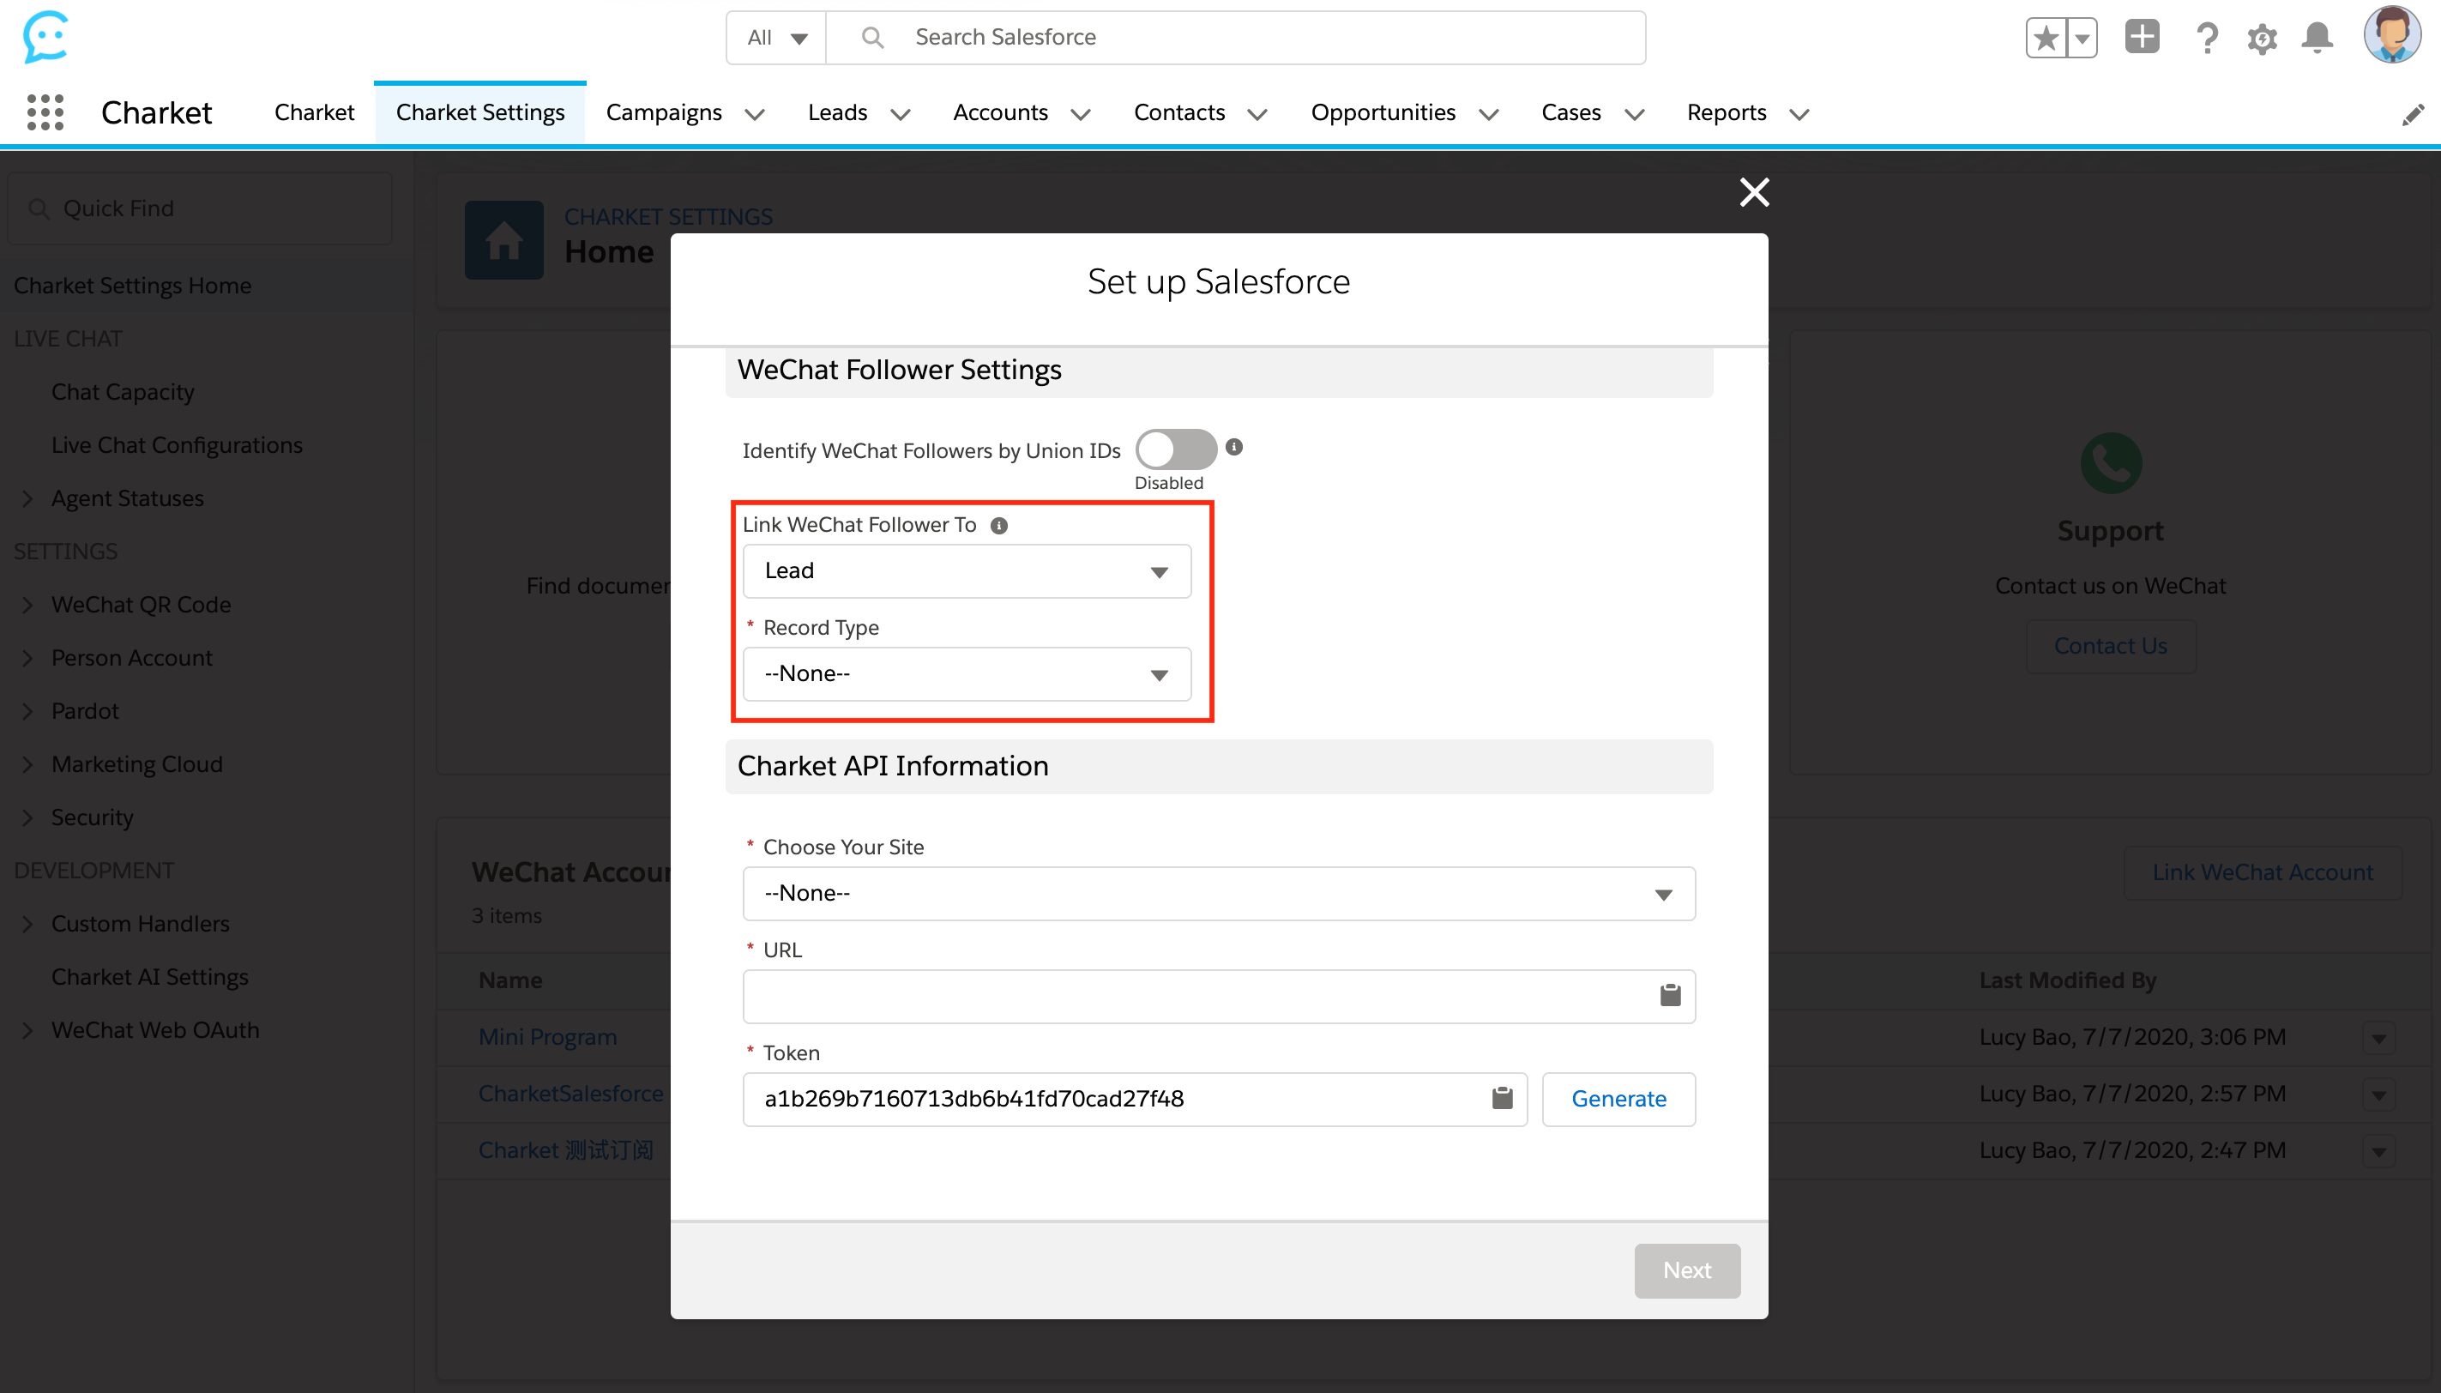2441x1393 pixels.
Task: Enable Identify WeChat Followers by Union IDs
Action: [x=1176, y=449]
